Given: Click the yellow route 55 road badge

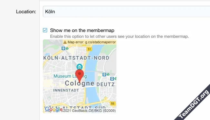Looking at the screenshot, I should (113, 104).
